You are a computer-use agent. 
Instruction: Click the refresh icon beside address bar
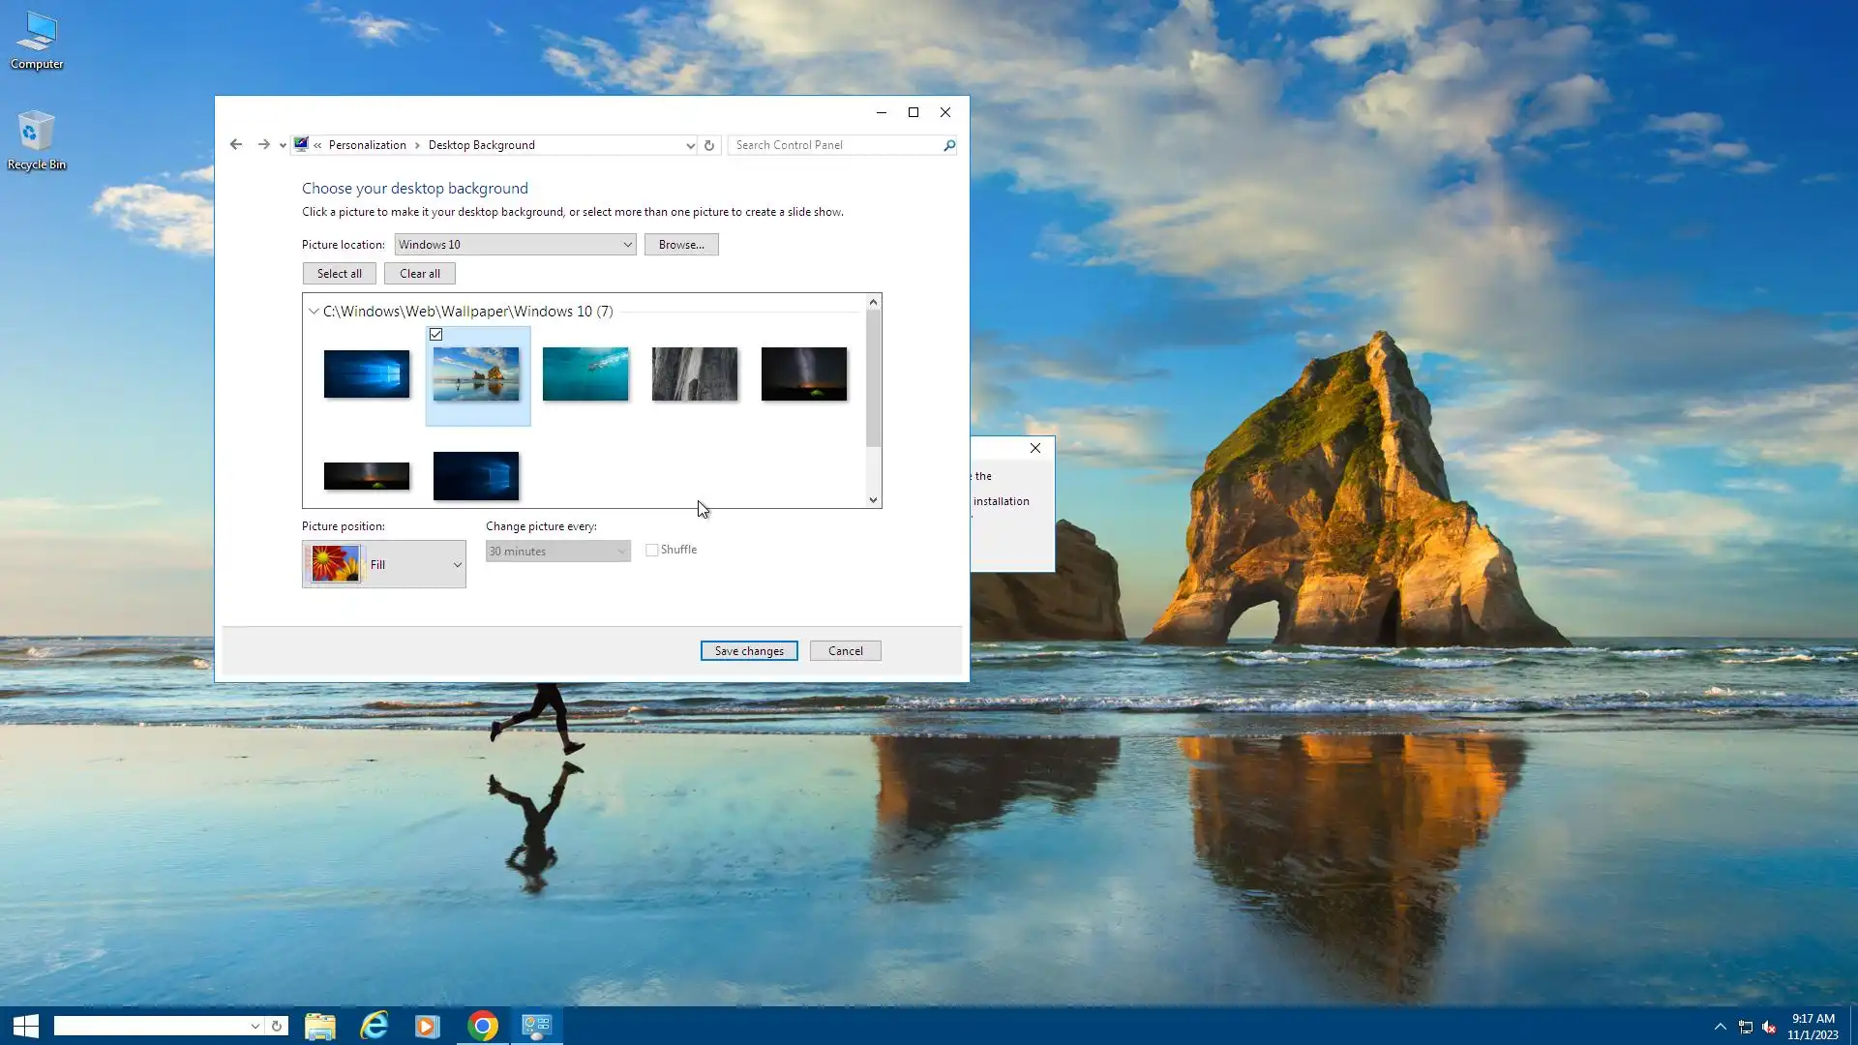click(x=709, y=145)
